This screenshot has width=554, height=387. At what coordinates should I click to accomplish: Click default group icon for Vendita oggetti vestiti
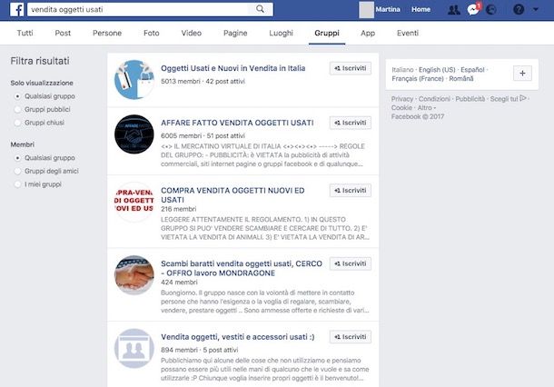coord(134,349)
